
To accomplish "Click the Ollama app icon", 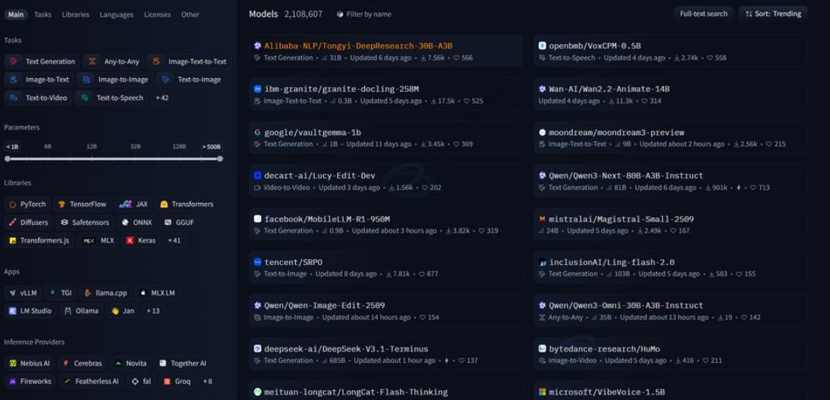I will [x=68, y=311].
